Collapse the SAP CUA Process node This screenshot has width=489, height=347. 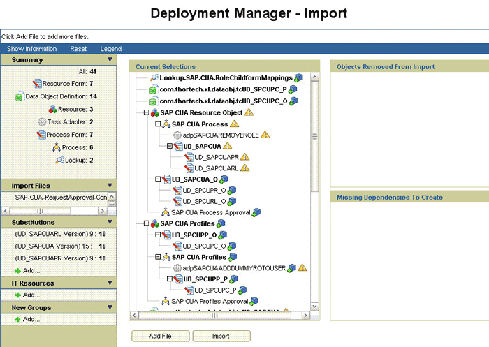click(158, 124)
